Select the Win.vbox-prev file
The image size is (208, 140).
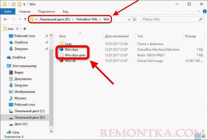click(75, 55)
